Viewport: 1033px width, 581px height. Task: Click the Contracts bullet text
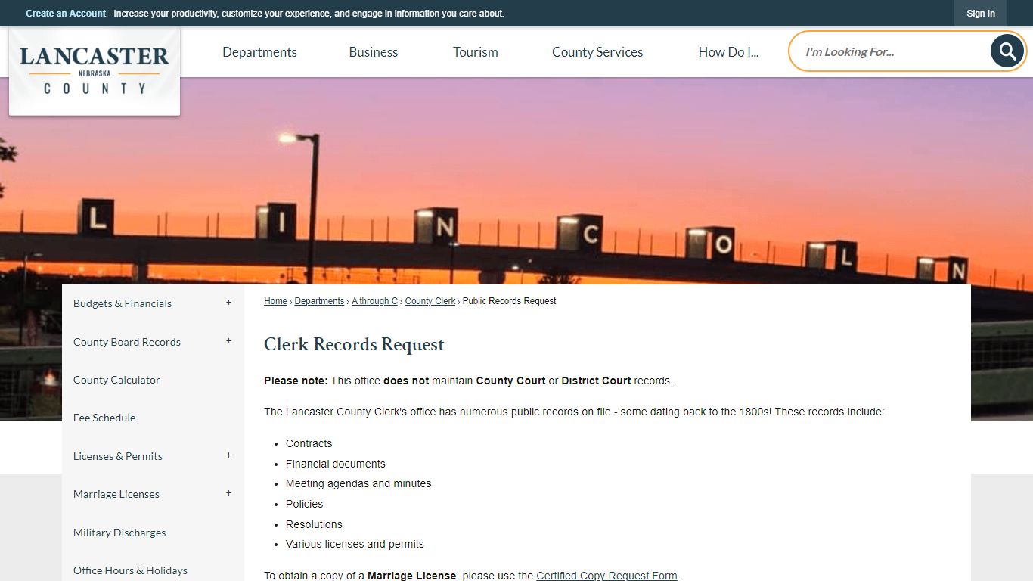click(x=309, y=443)
